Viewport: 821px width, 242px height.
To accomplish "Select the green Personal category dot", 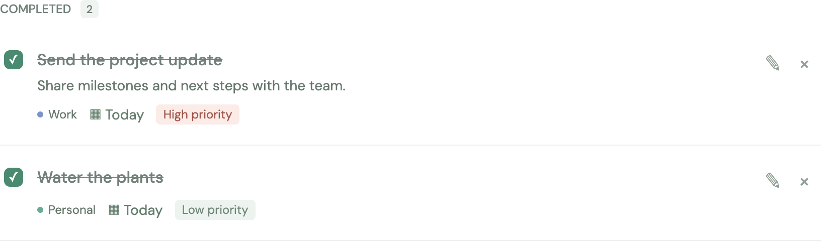I will point(40,210).
